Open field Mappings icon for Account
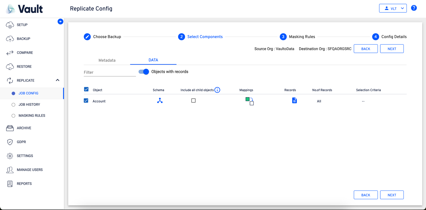 pos(249,101)
